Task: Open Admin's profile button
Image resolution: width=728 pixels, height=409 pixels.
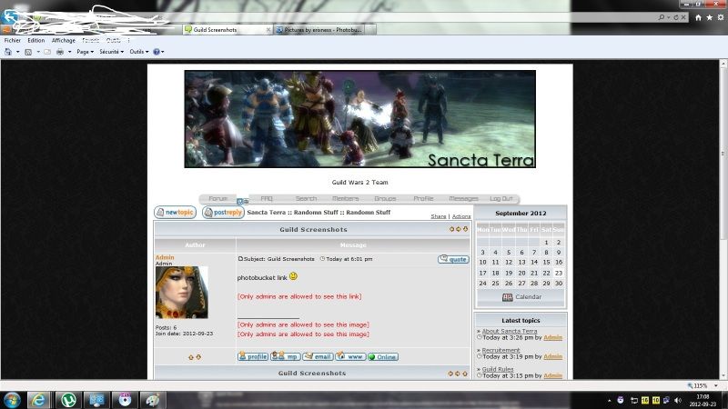Action: [253, 356]
